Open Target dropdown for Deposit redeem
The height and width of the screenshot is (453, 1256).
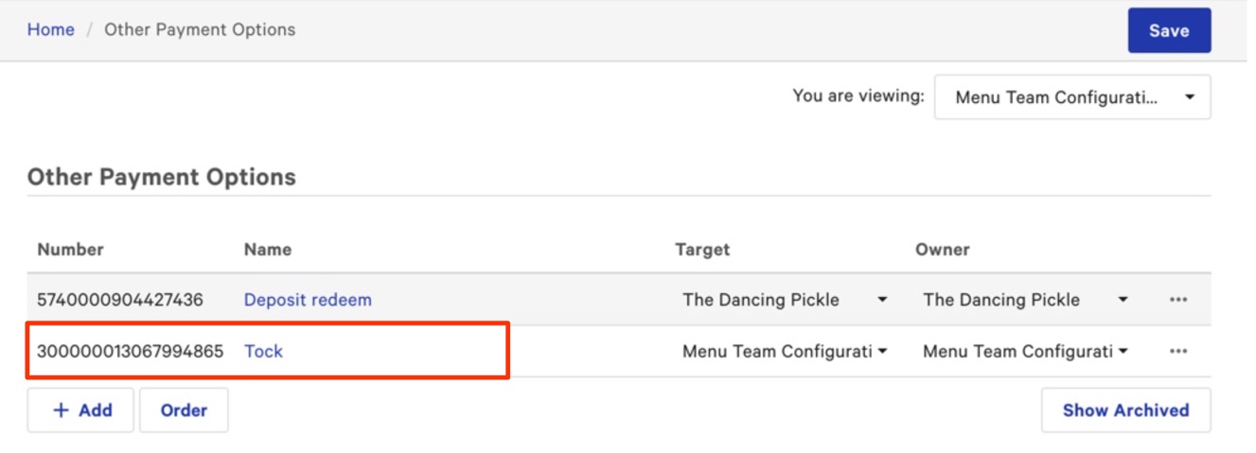[785, 300]
